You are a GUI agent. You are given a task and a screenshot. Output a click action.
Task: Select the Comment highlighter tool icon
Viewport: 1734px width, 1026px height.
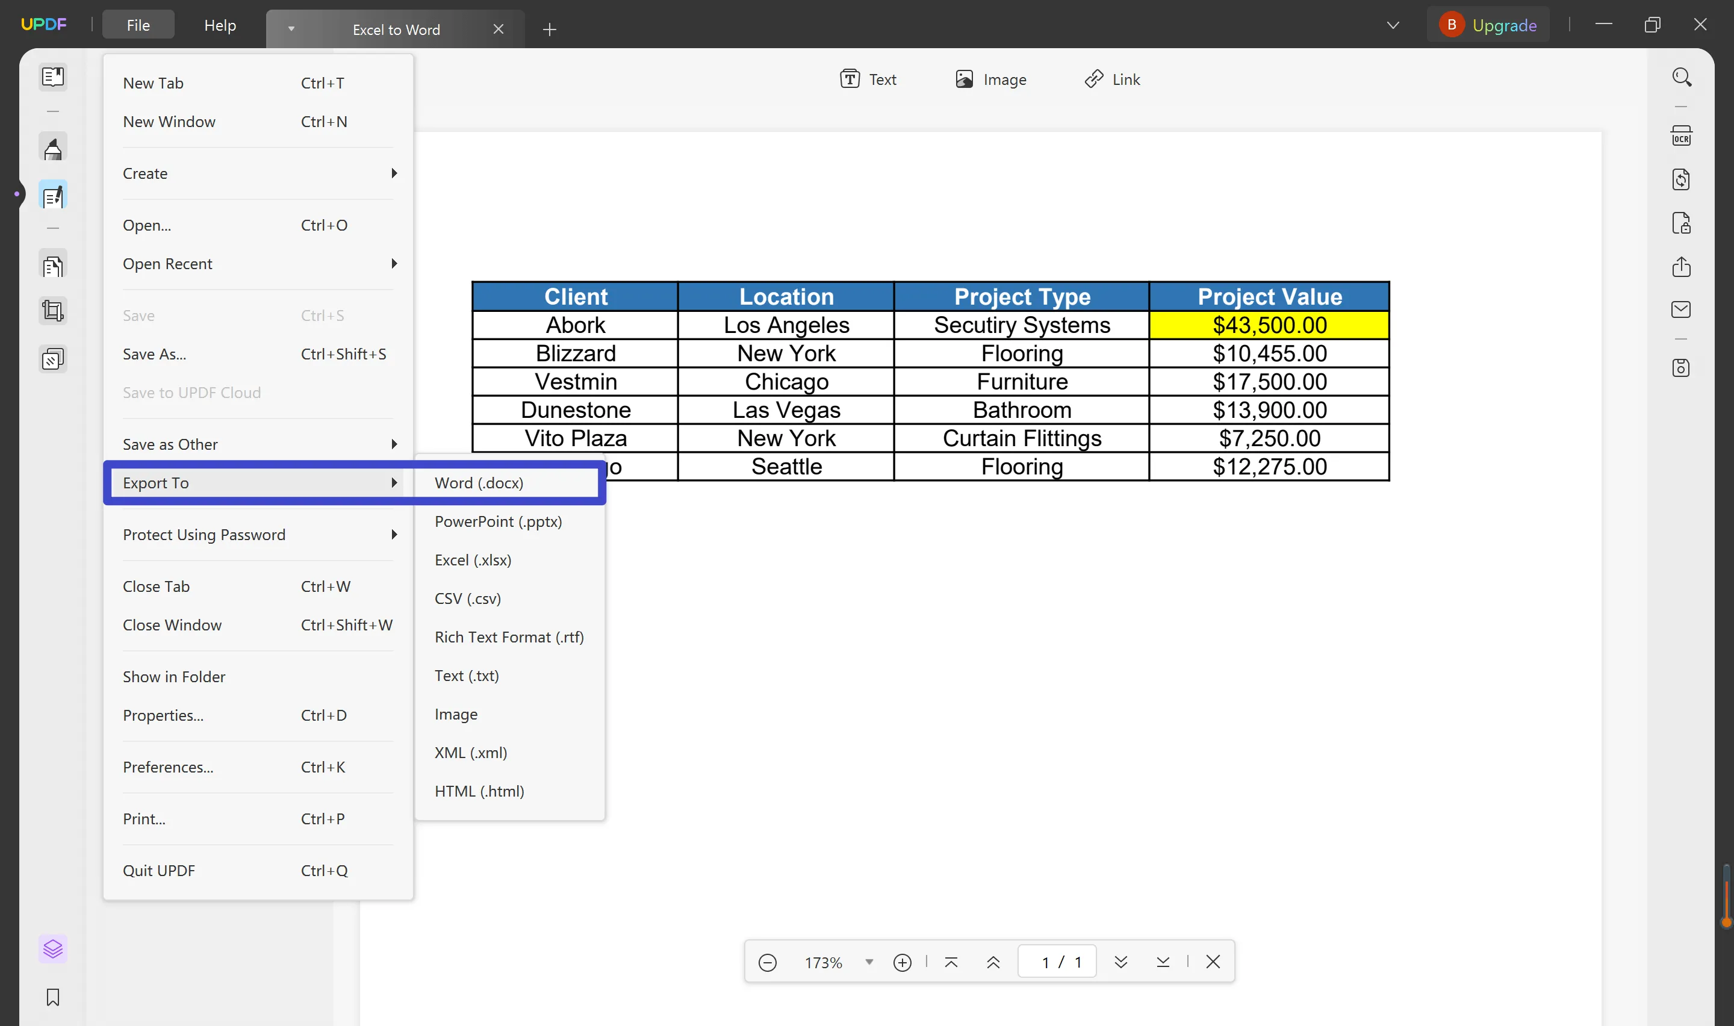52,149
